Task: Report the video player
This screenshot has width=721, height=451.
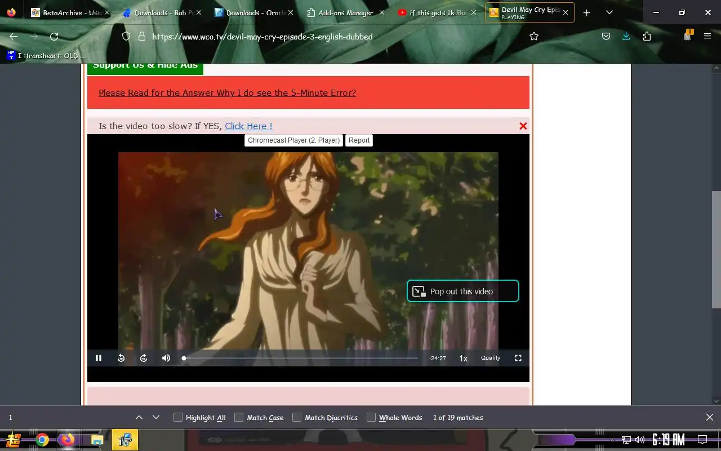Action: (359, 140)
